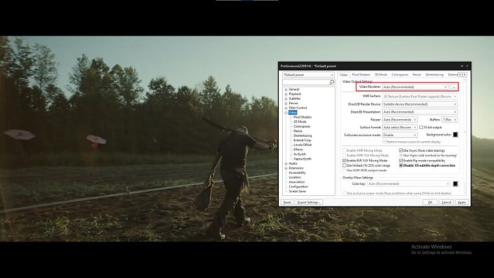Select Extend/Crop in the tree
This screenshot has height=278, width=494.
pyautogui.click(x=302, y=140)
